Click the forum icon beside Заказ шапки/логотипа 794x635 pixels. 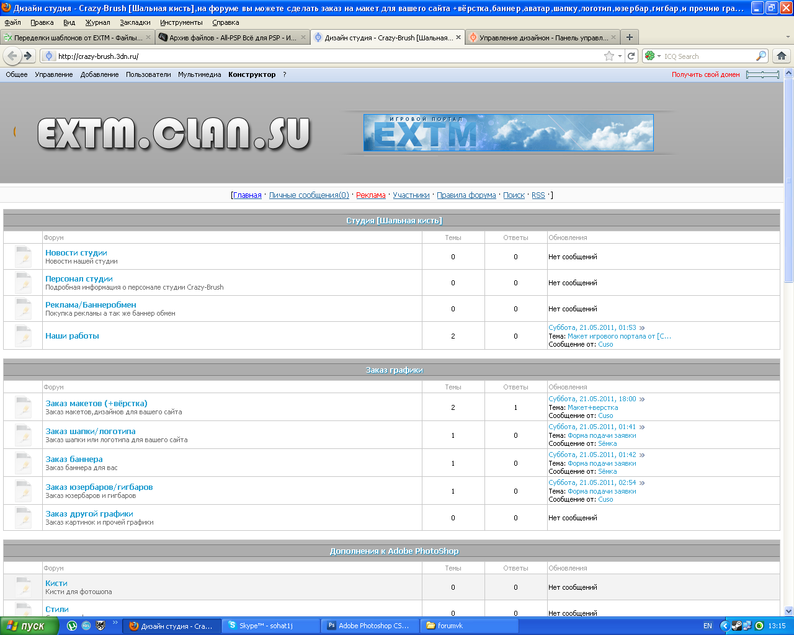24,435
